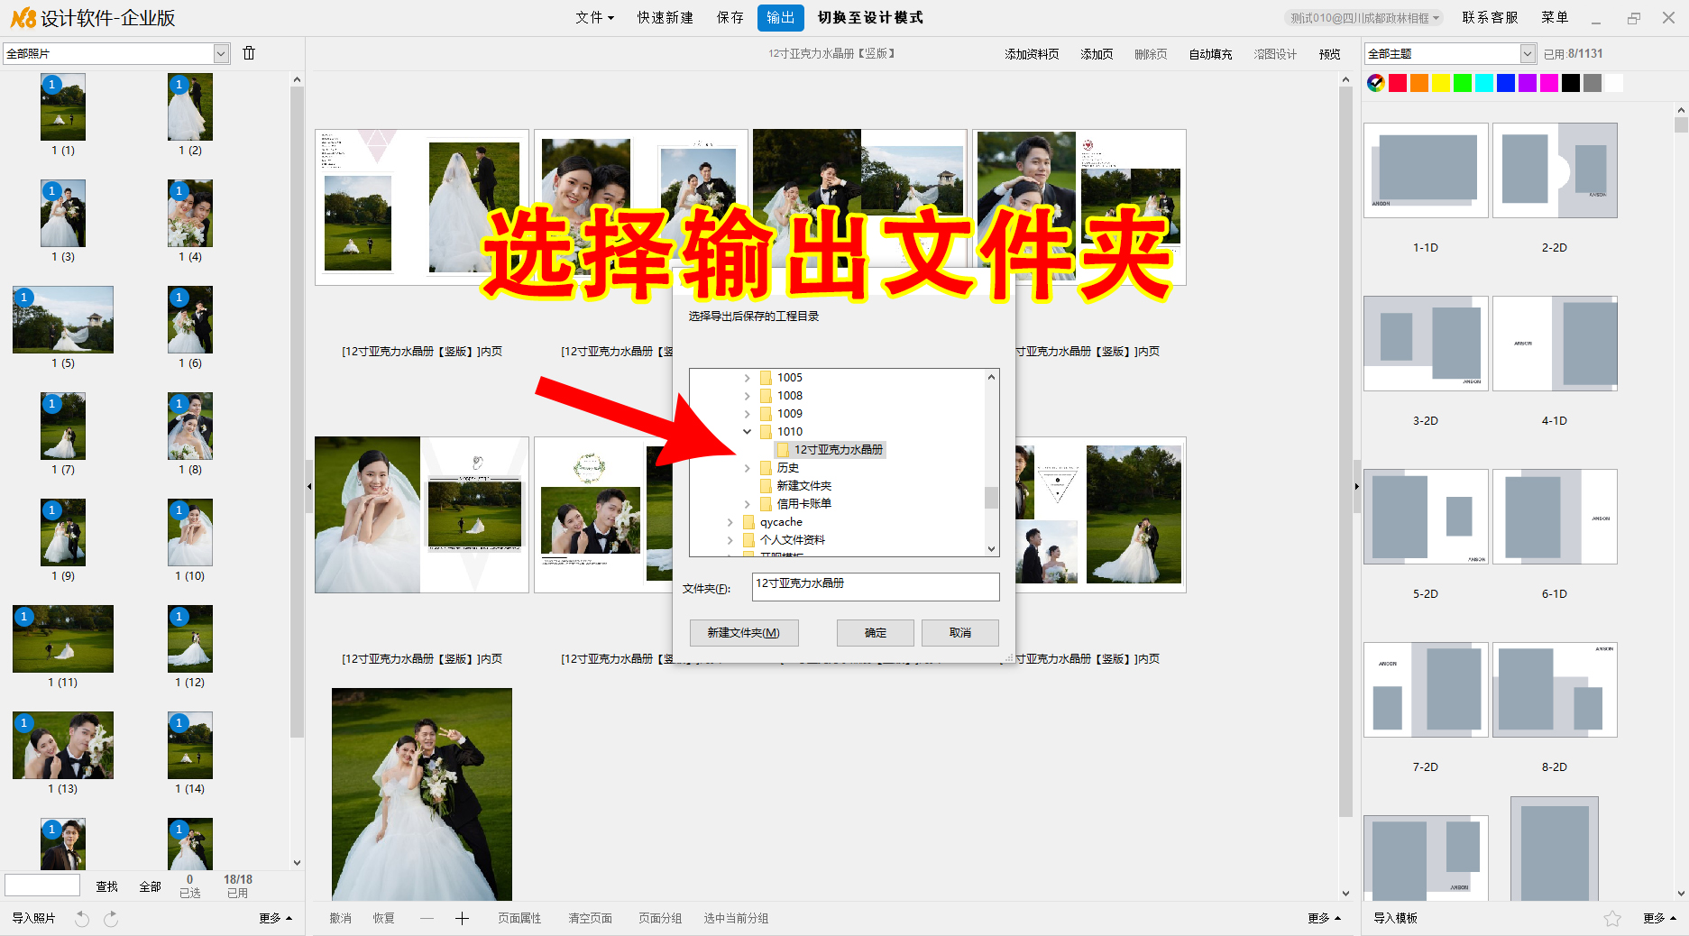Expand the 历史 folder node
The image size is (1689, 936).
pos(747,468)
